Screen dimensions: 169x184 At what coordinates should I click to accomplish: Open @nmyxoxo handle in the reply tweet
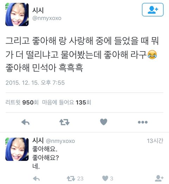click(60, 141)
